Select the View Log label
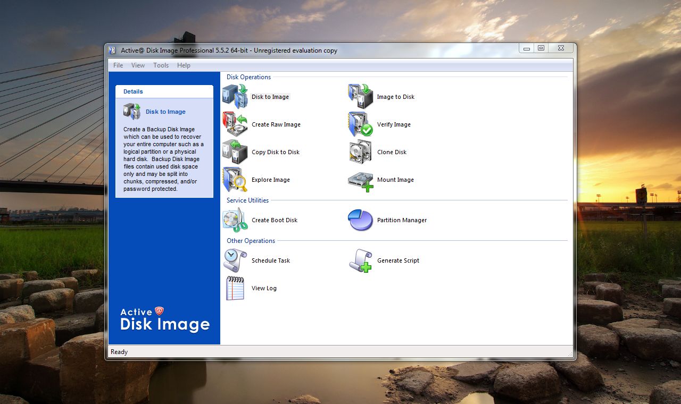Screen dimensions: 681x404 pos(264,288)
